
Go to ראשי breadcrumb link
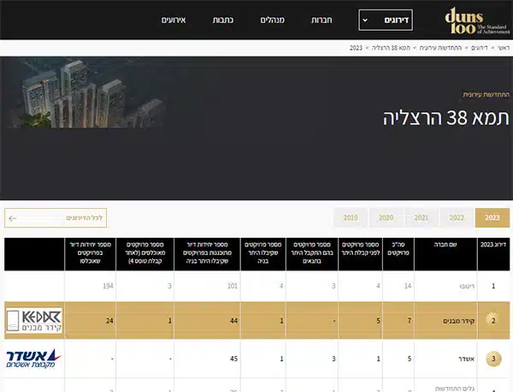(x=504, y=48)
